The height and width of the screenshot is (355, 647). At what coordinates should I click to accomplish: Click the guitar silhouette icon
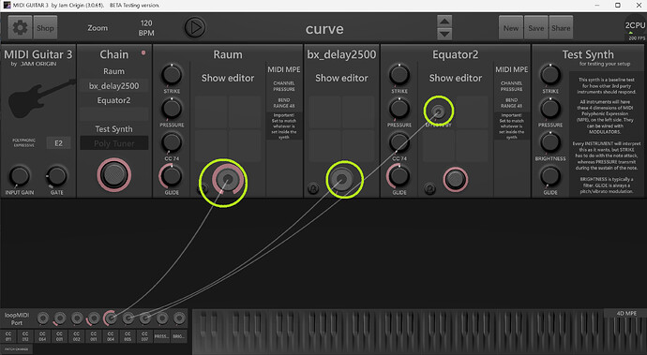[40, 99]
